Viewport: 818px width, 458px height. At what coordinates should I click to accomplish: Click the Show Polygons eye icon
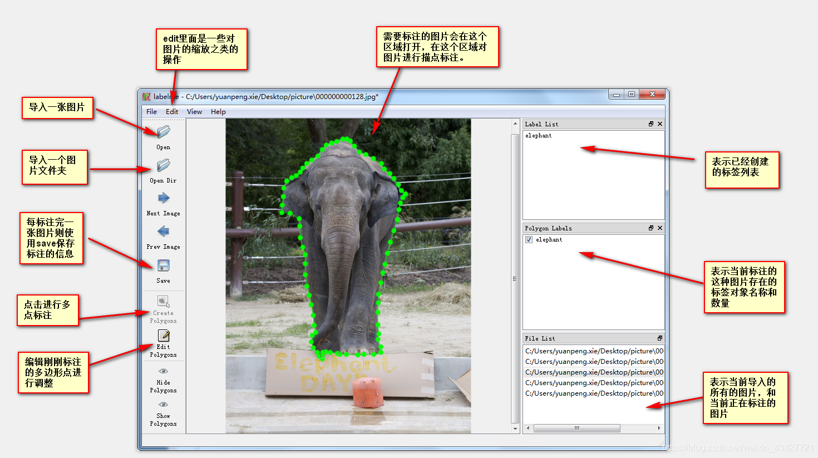point(163,405)
